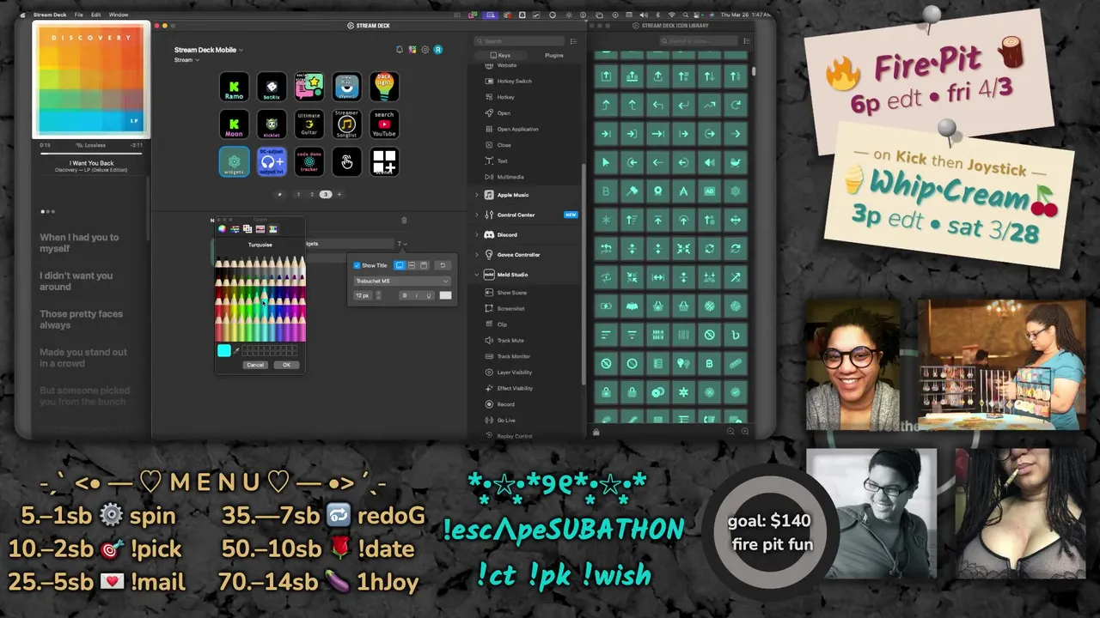Select the code done tracker key

309,162
